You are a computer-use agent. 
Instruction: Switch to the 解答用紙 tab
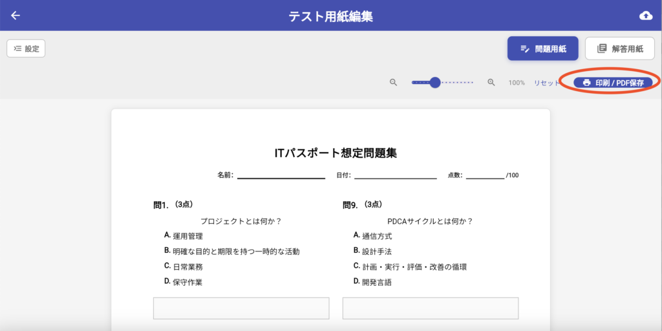(619, 48)
